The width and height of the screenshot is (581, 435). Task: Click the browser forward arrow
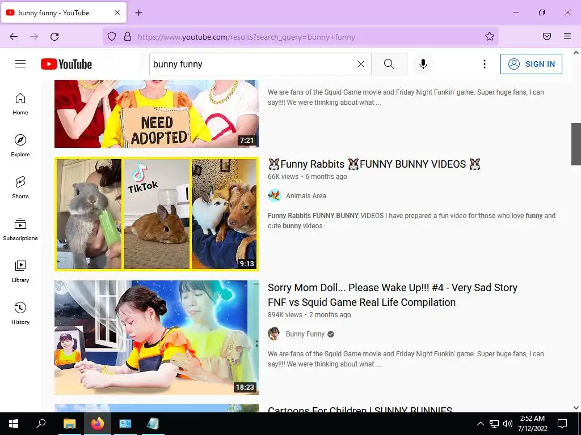coord(34,37)
